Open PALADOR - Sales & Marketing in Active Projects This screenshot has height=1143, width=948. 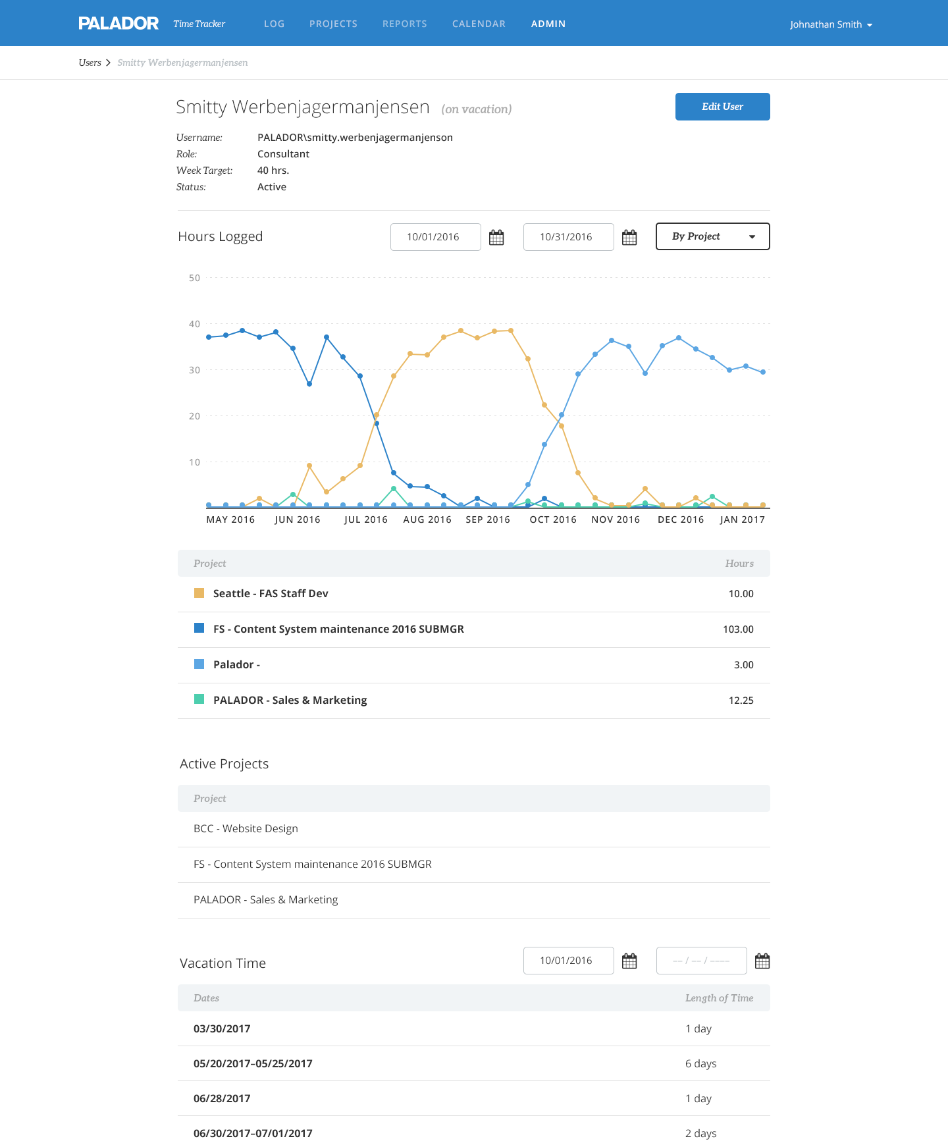coord(265,899)
